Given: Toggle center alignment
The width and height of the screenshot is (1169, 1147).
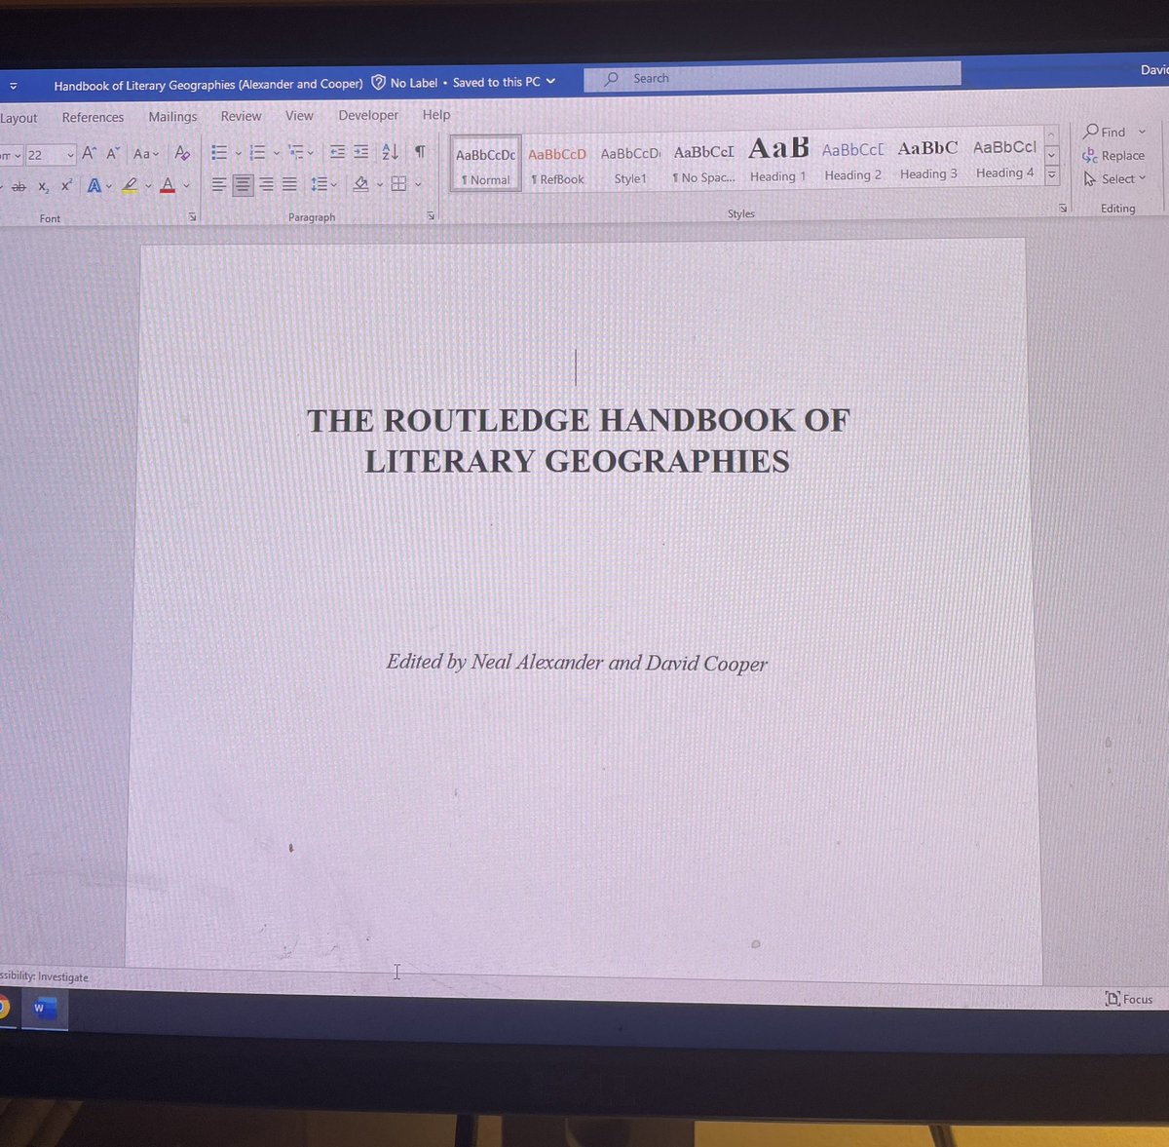Looking at the screenshot, I should point(243,184).
